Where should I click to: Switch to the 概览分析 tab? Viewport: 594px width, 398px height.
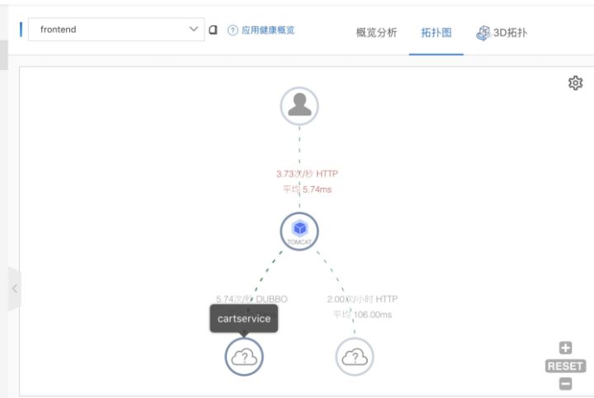coord(376,32)
